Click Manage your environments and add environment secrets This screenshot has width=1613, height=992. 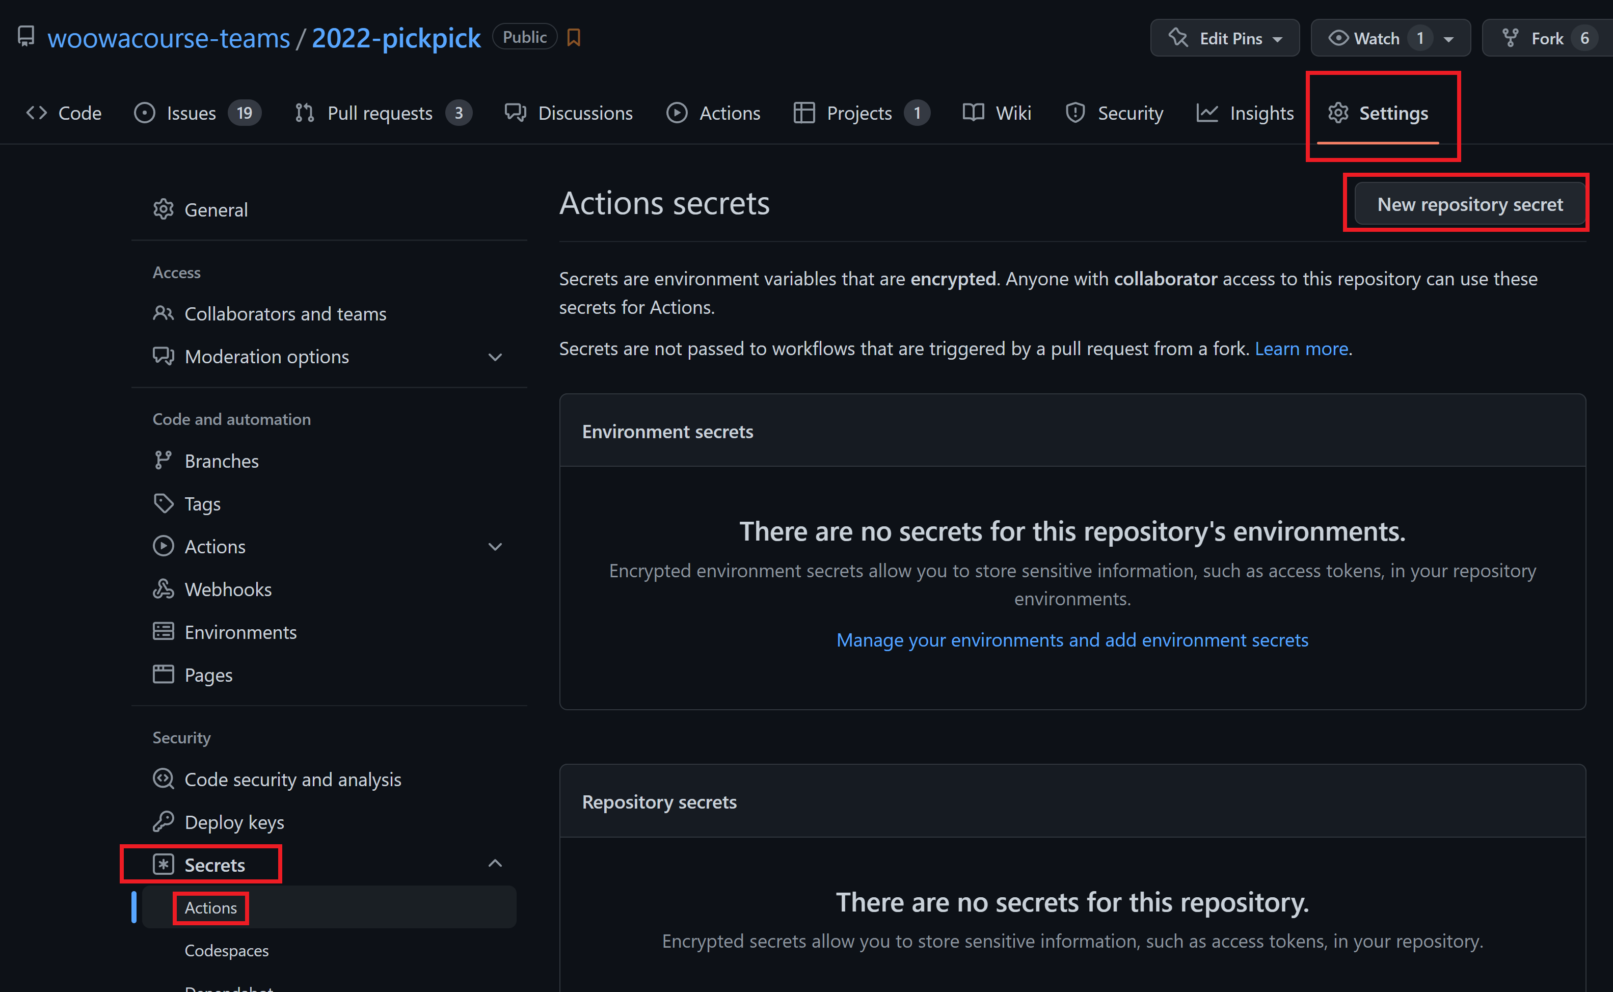pos(1072,640)
